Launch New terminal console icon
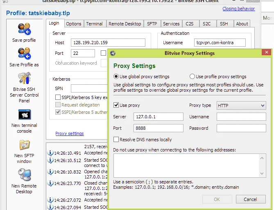This screenshot has height=210, width=274. tap(25, 115)
